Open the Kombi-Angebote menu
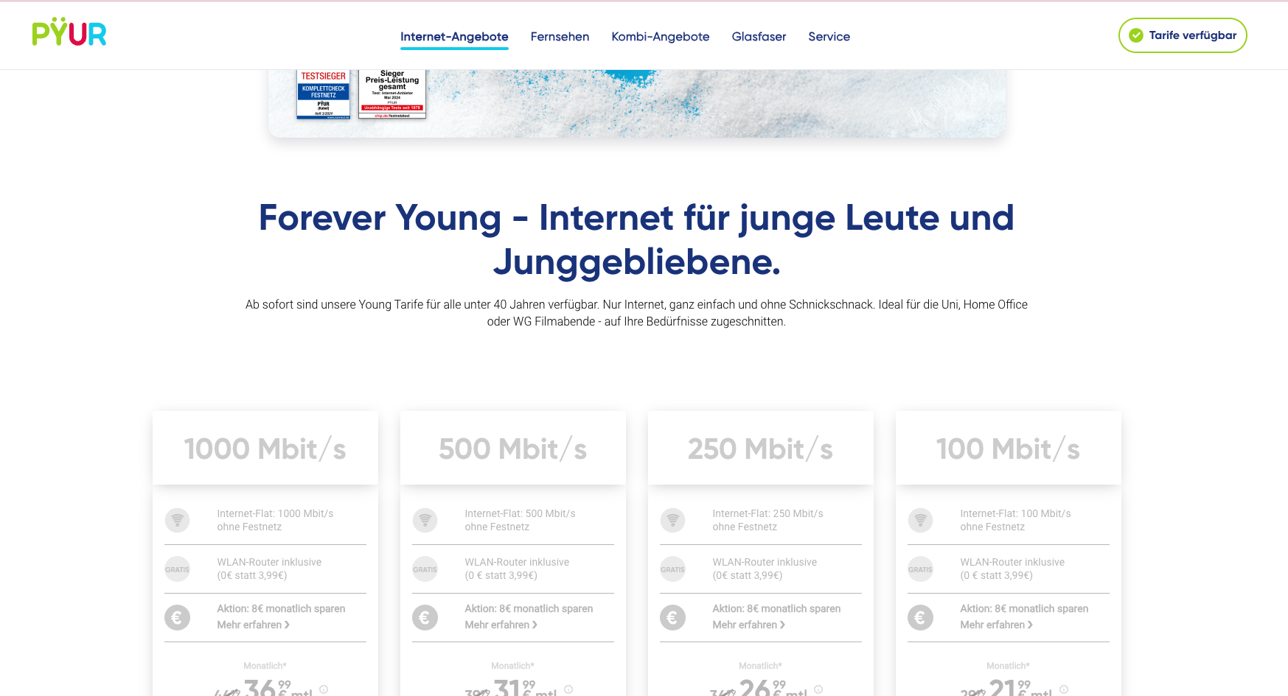1288x696 pixels. [x=661, y=36]
